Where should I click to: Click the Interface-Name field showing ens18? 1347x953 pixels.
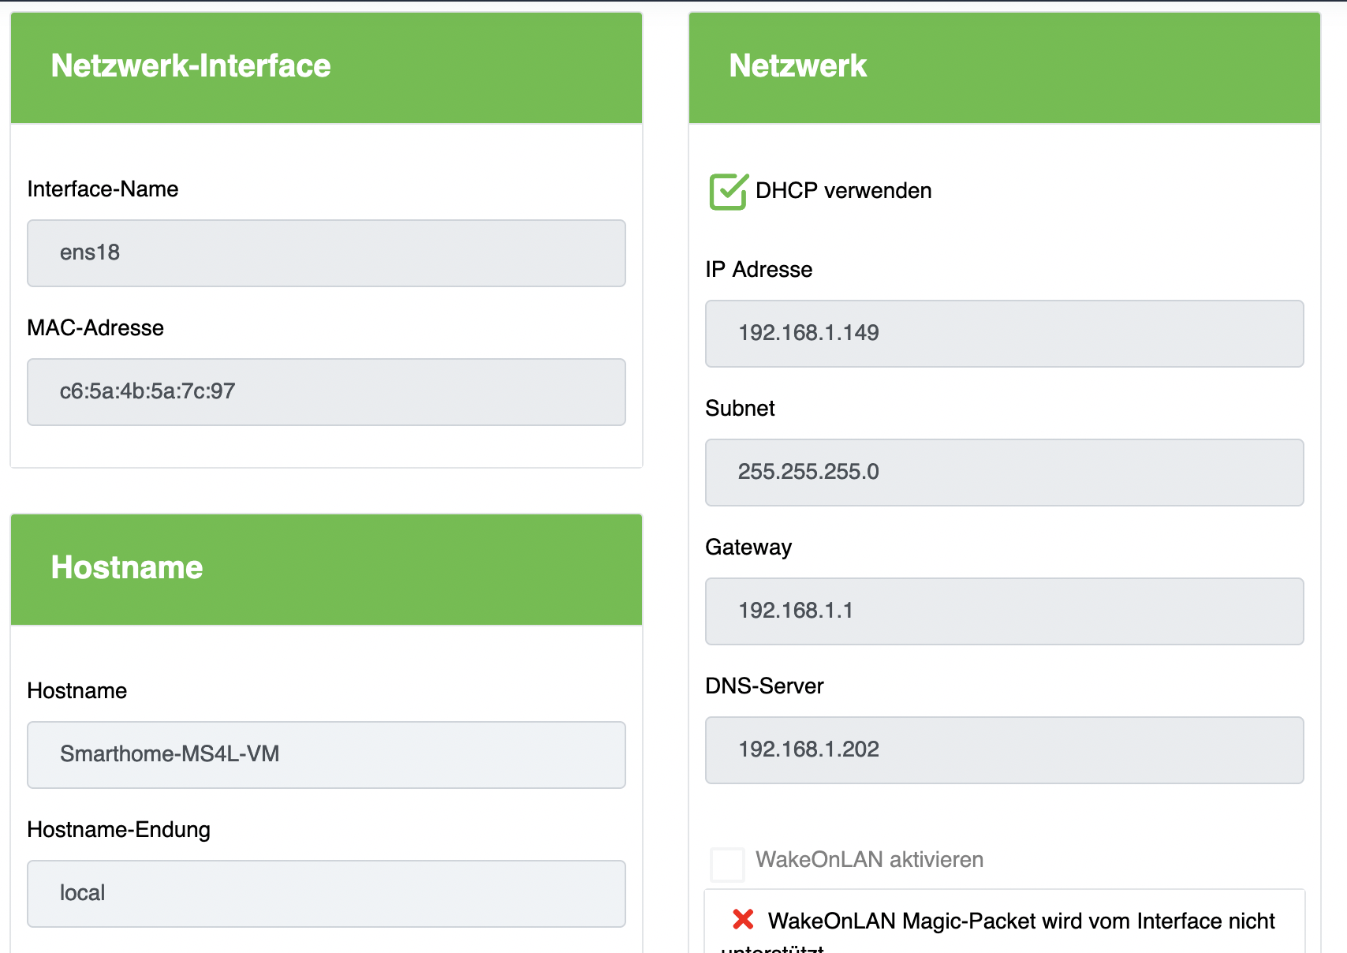(326, 253)
